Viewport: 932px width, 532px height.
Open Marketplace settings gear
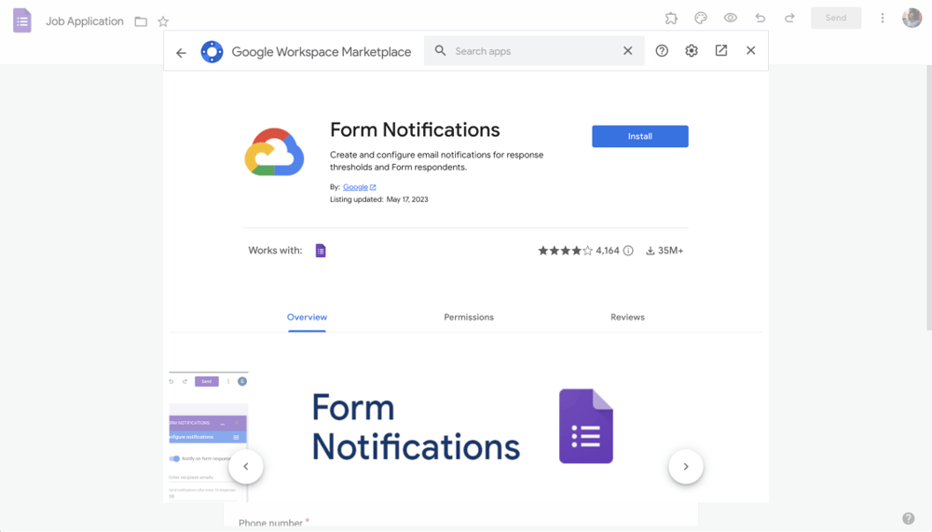[692, 51]
